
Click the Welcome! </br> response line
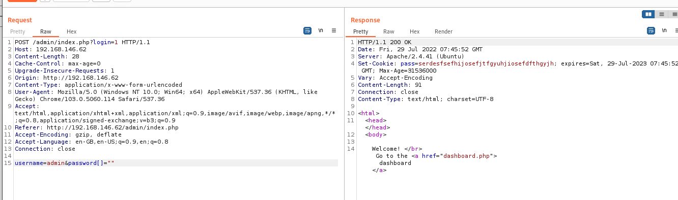[397, 149]
